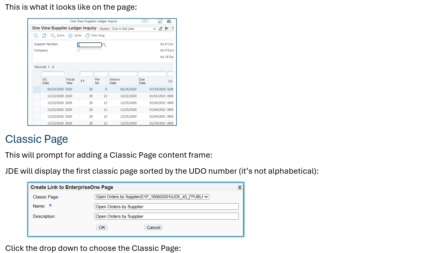Run the query with the play icon
The image size is (432, 253).
point(167,29)
